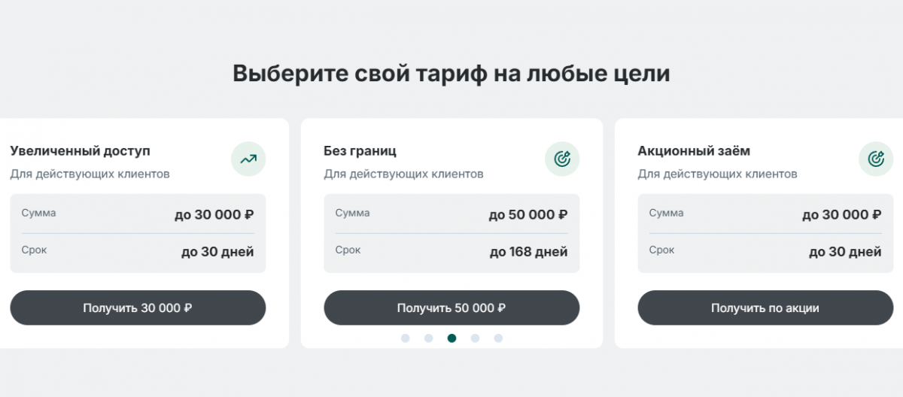The height and width of the screenshot is (397, 903).
Task: Click the Выберите свой тариф heading
Action: (x=451, y=74)
